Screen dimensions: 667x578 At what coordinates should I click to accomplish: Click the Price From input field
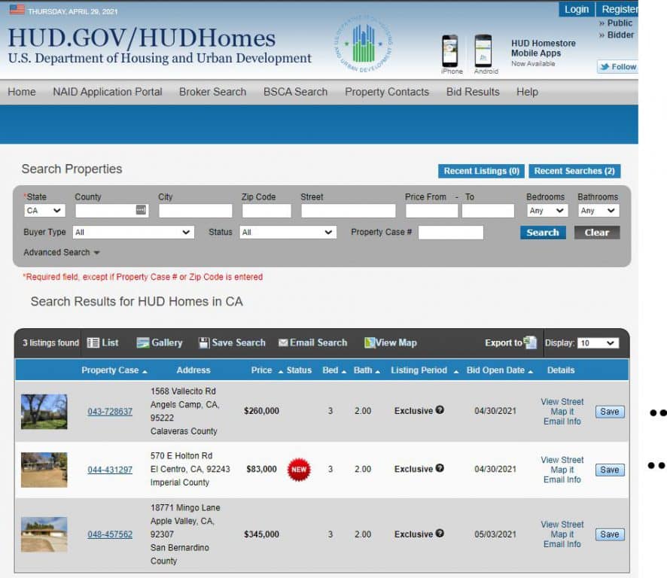[x=431, y=211]
